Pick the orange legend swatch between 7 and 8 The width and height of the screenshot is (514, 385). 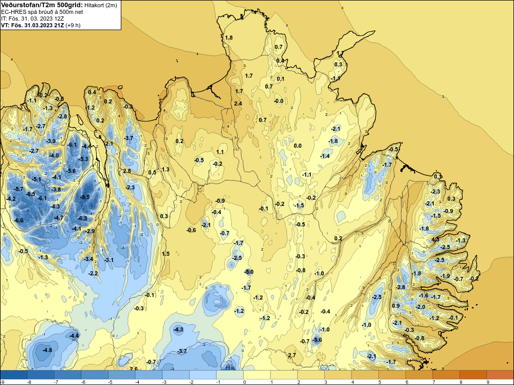447,375
